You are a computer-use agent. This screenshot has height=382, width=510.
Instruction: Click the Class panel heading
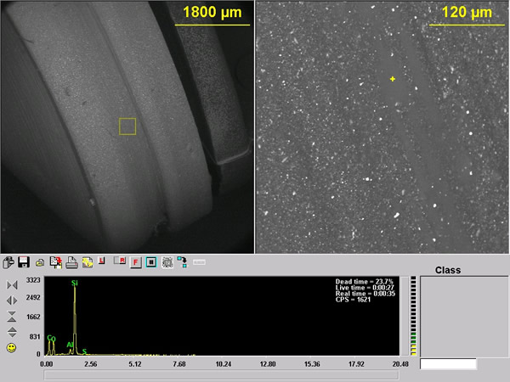(x=448, y=270)
